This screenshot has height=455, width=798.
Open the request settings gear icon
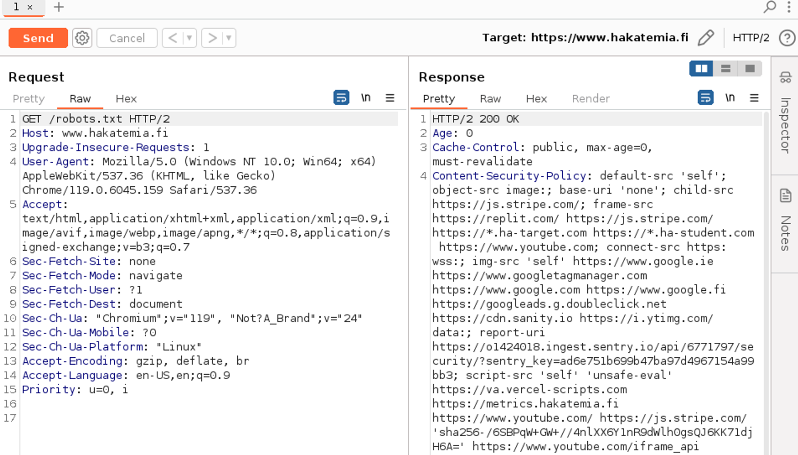click(x=82, y=38)
